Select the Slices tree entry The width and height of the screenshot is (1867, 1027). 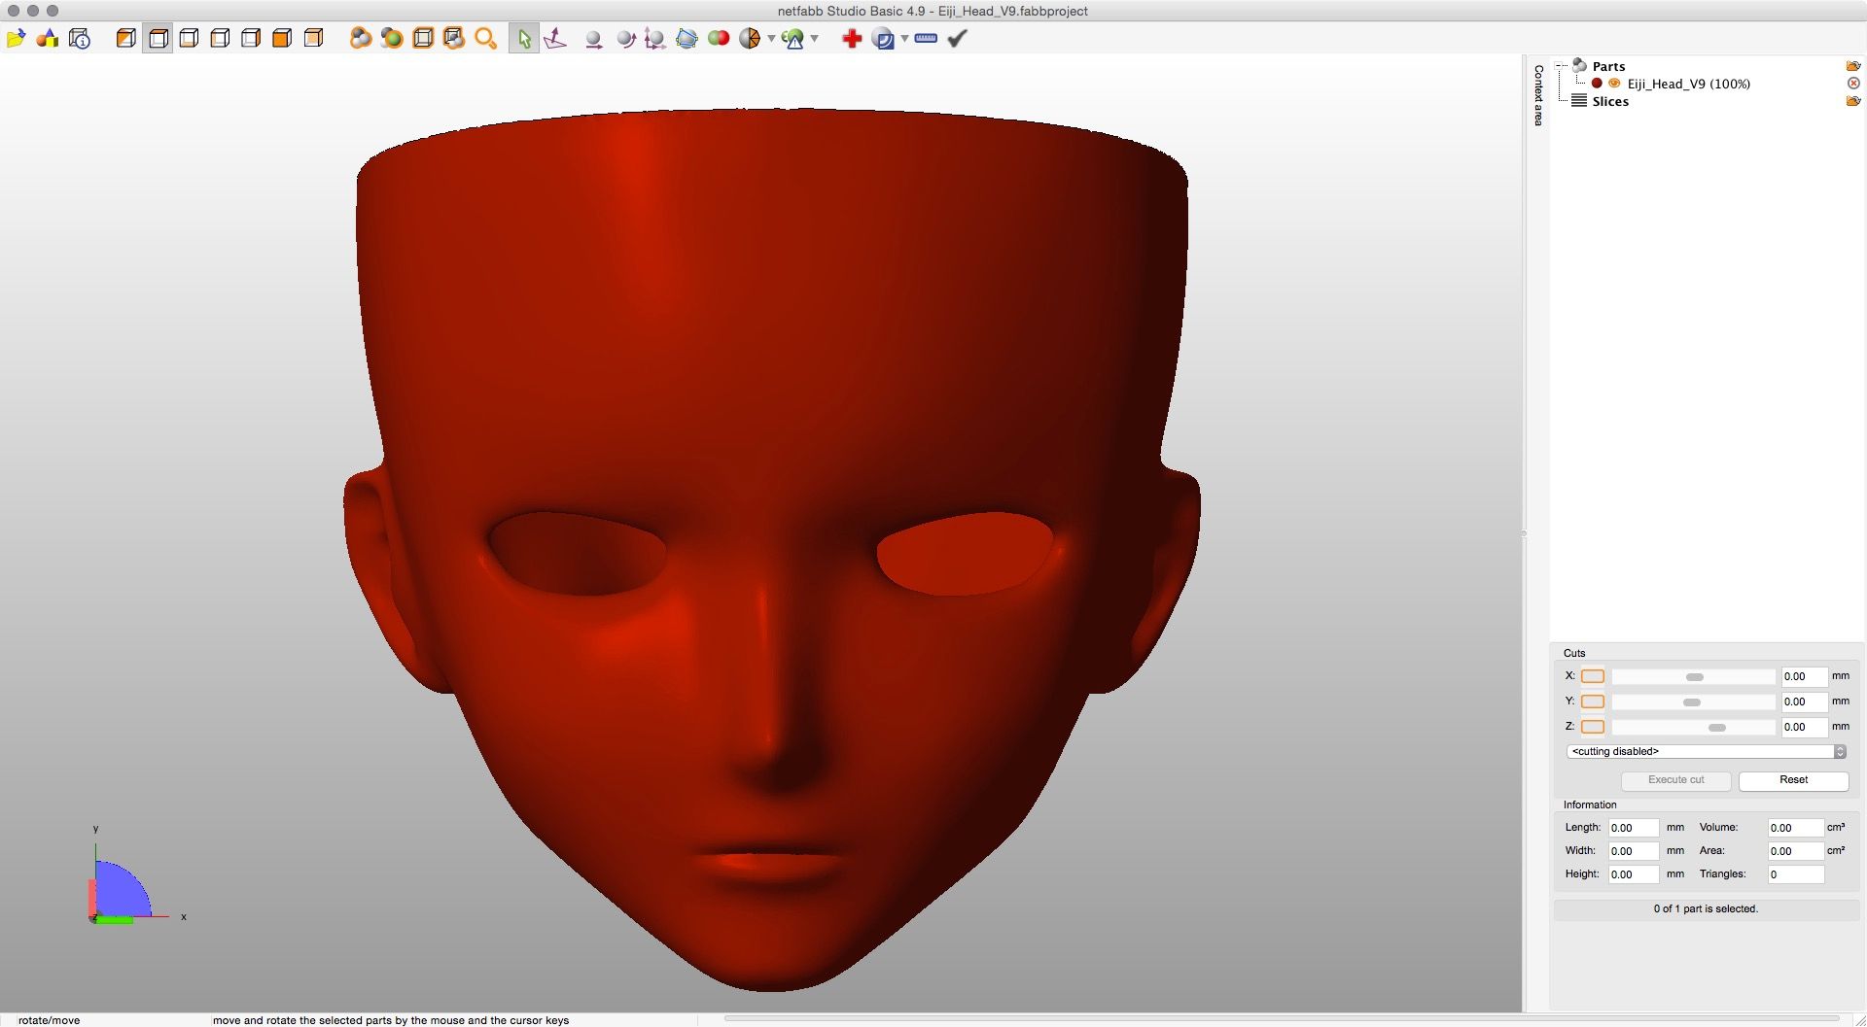(1610, 101)
